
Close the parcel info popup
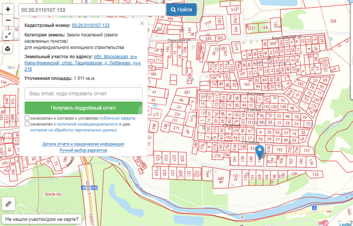[142, 23]
